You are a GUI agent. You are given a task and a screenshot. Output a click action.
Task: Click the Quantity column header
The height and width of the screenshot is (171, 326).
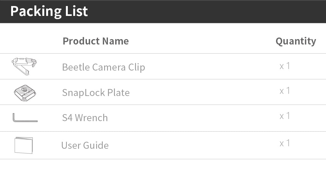[296, 41]
